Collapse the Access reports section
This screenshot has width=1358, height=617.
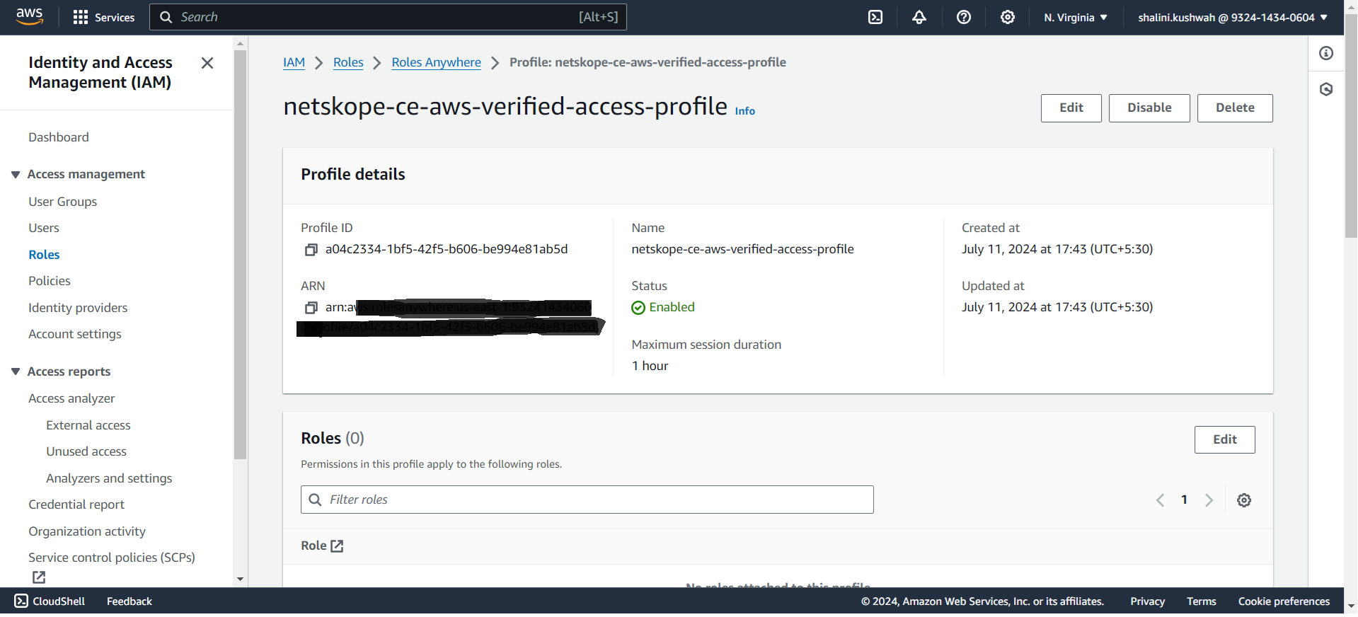click(16, 372)
